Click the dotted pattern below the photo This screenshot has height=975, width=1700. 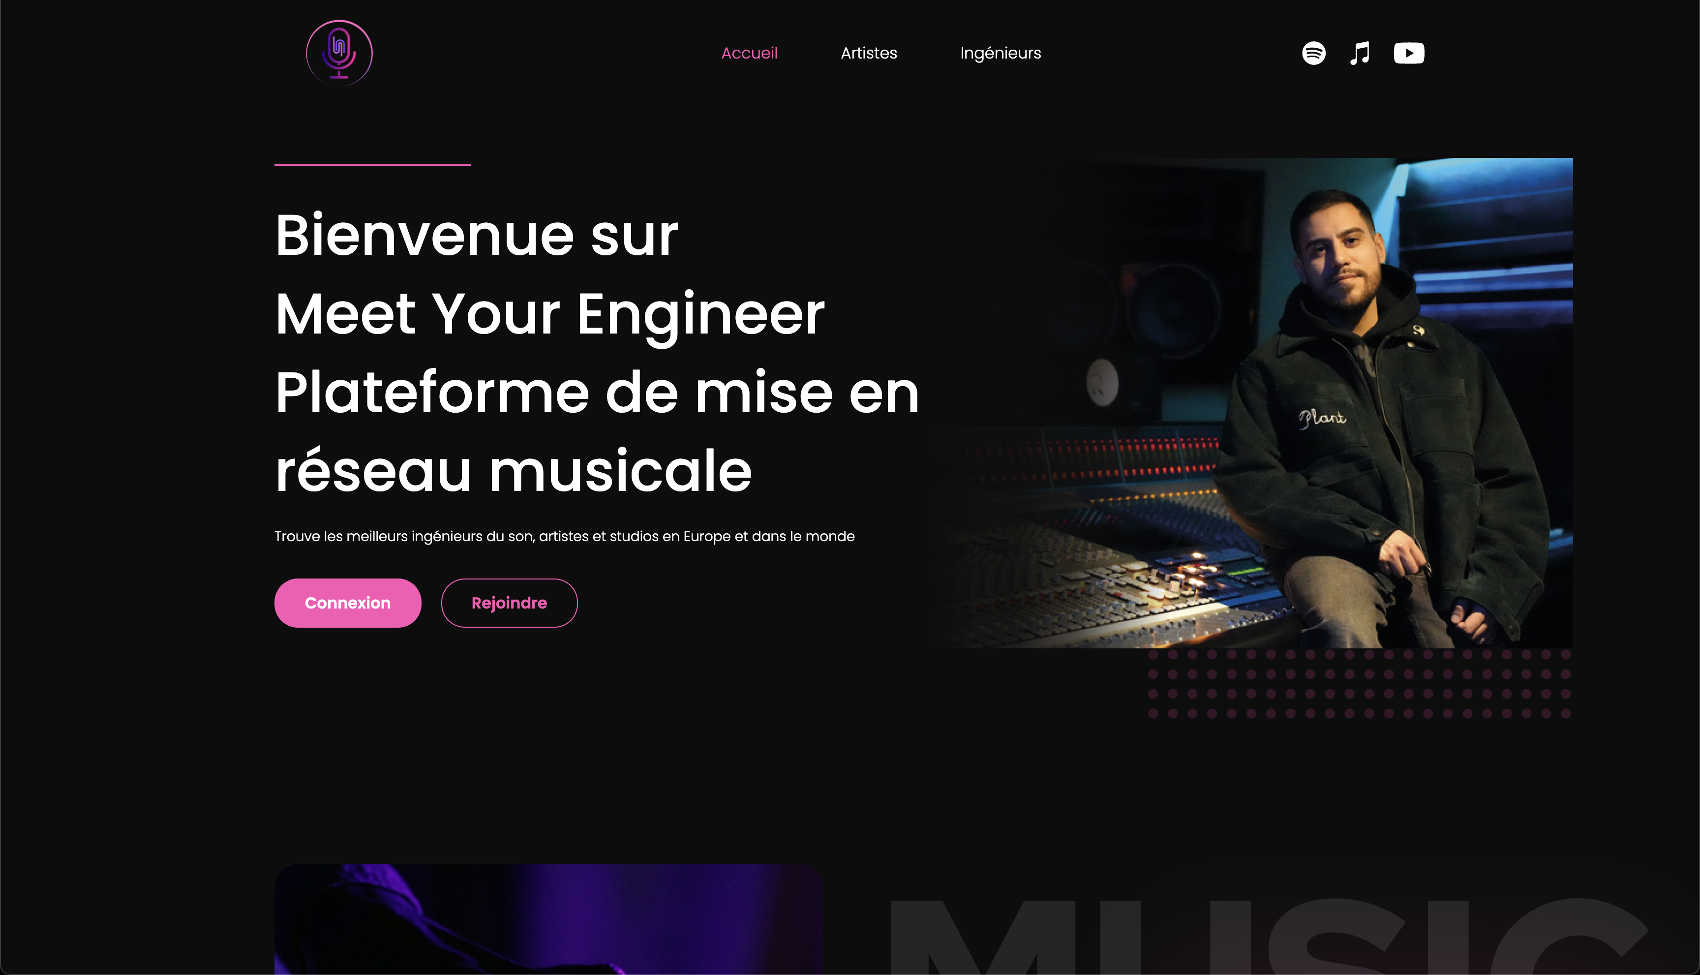coord(1359,684)
